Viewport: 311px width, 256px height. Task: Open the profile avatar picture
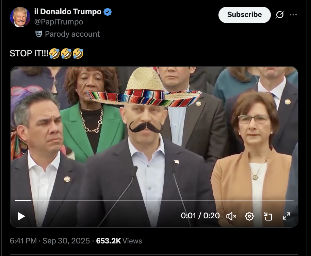tap(20, 17)
